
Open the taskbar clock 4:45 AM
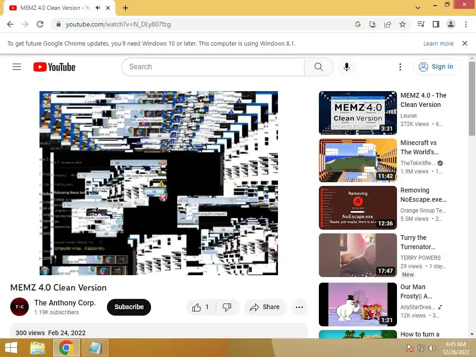point(456,348)
